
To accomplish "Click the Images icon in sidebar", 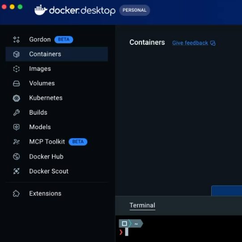I will 17,69.
